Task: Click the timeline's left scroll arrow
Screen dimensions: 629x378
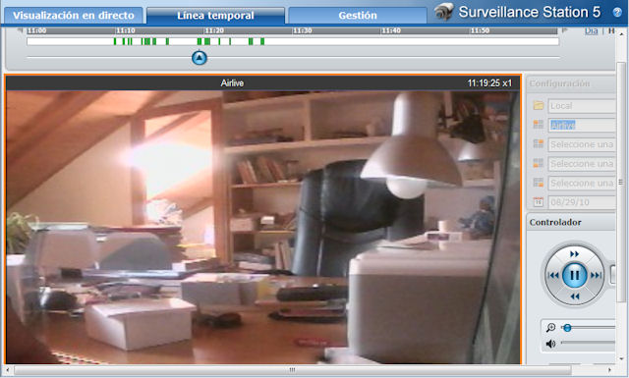Action: point(20,30)
